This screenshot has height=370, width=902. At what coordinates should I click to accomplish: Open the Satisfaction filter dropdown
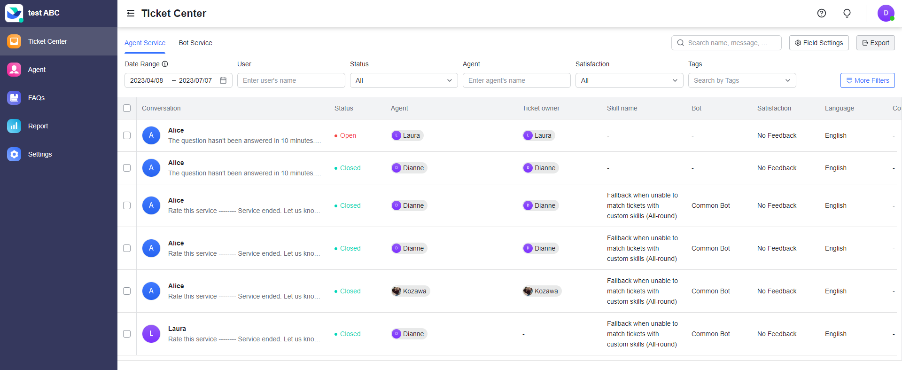[x=629, y=80]
